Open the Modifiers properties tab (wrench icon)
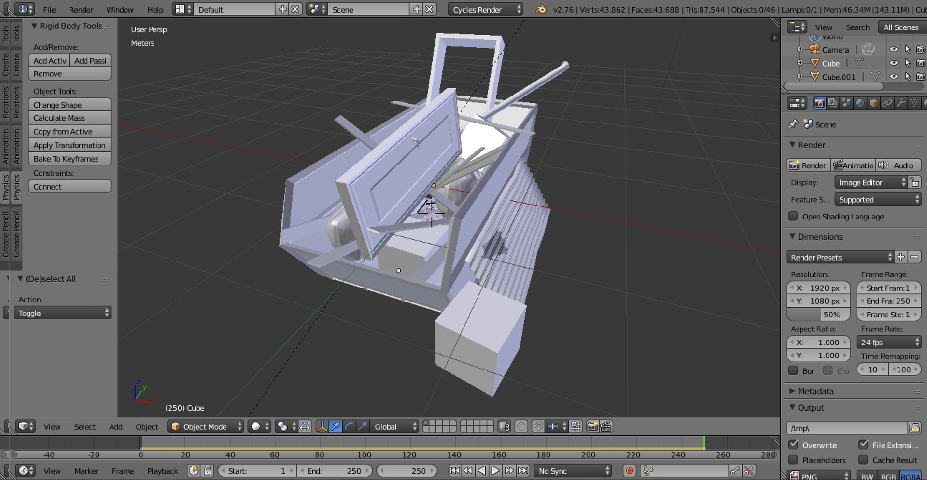The image size is (927, 480). (x=900, y=103)
